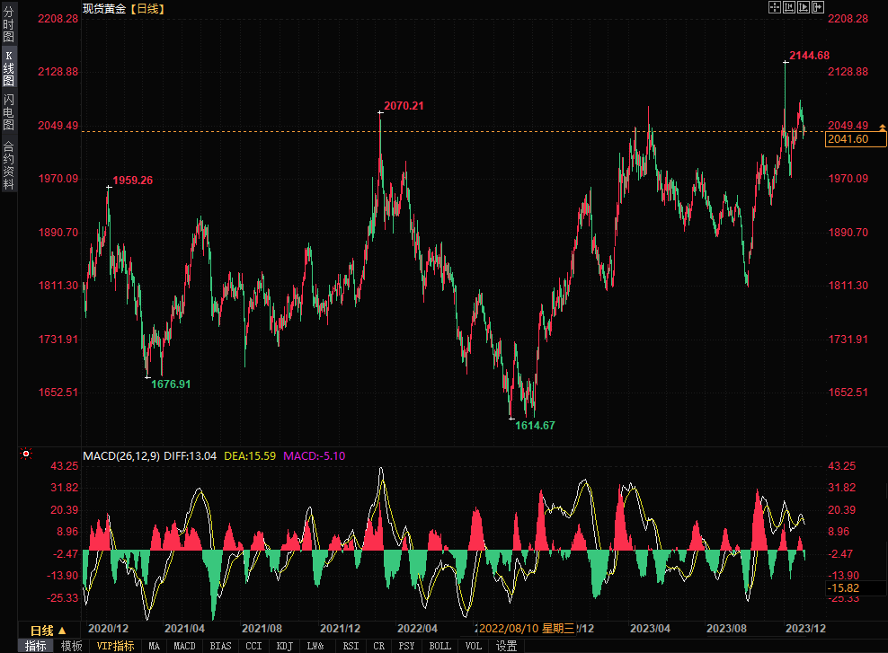The height and width of the screenshot is (653, 888).
Task: Choose the BOLL indicator
Action: tap(440, 646)
